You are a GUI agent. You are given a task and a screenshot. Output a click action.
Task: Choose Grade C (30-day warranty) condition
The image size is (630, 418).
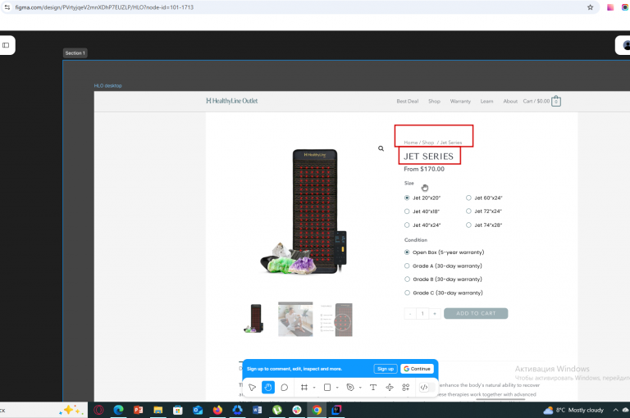(x=407, y=293)
